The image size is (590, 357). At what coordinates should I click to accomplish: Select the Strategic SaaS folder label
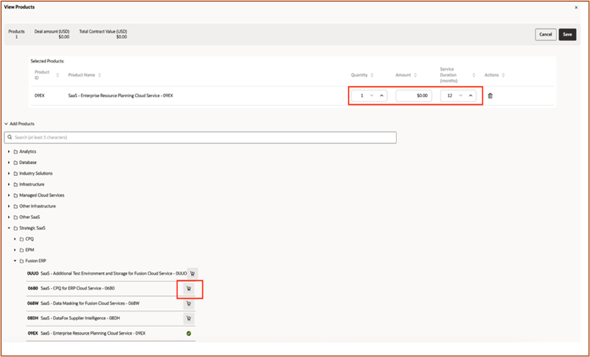(x=33, y=228)
